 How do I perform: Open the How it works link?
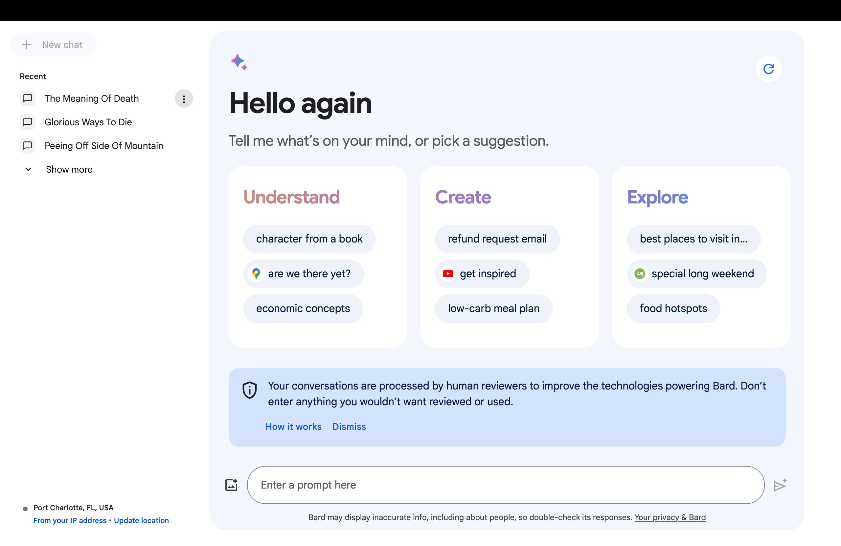click(293, 427)
